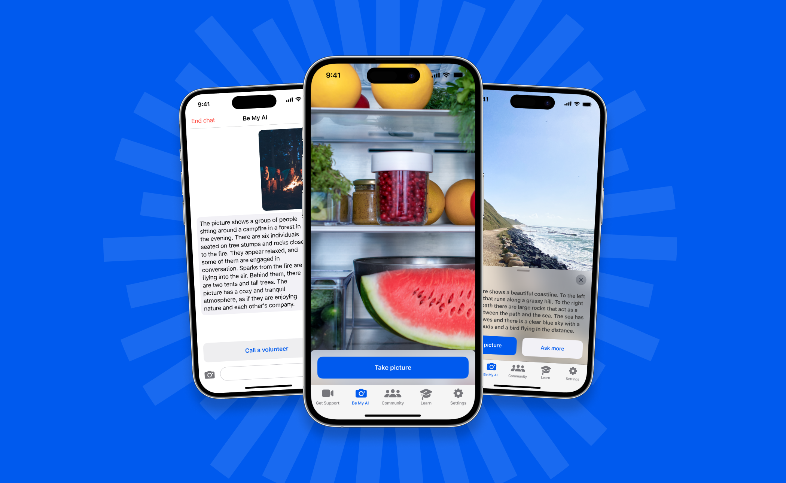Click the Ask more button

point(551,347)
